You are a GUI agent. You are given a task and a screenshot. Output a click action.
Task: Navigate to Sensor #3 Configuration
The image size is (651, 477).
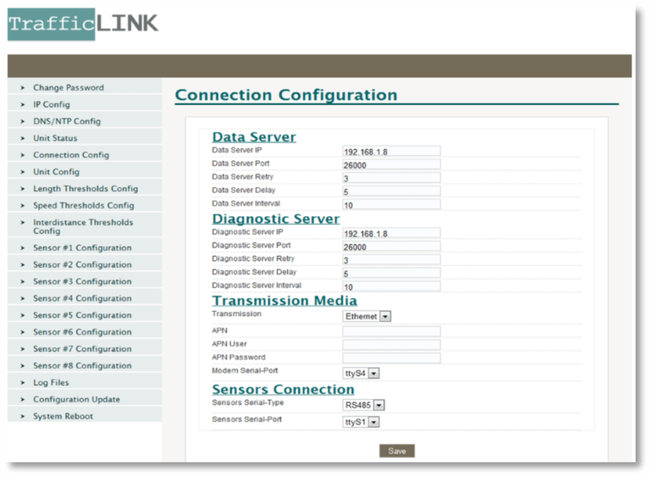82,281
